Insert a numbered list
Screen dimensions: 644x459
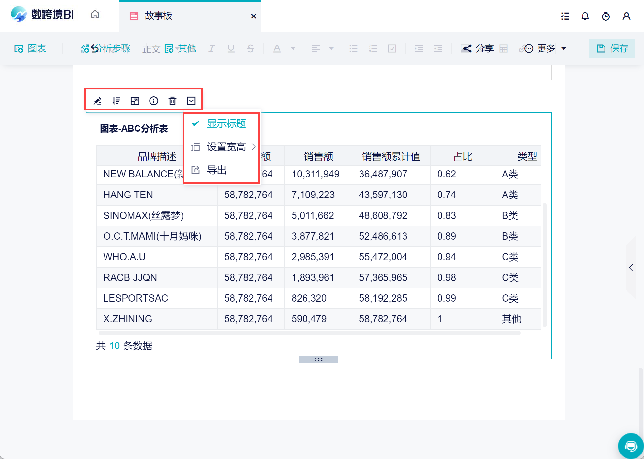point(373,48)
